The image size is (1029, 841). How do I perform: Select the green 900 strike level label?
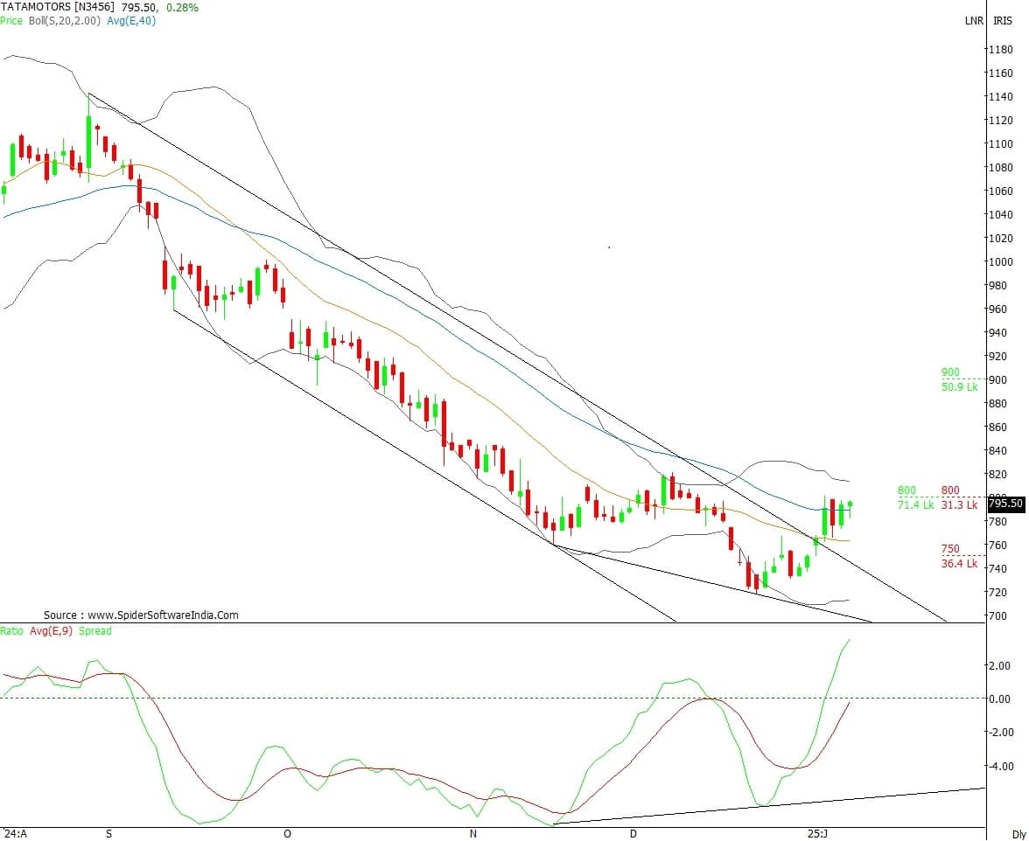click(950, 372)
